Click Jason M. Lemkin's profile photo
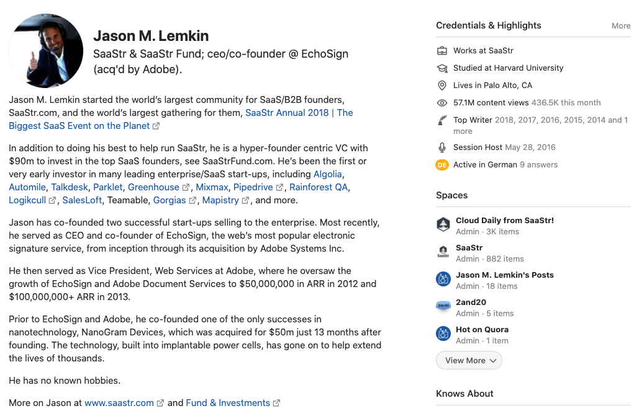This screenshot has height=411, width=634. 46,51
